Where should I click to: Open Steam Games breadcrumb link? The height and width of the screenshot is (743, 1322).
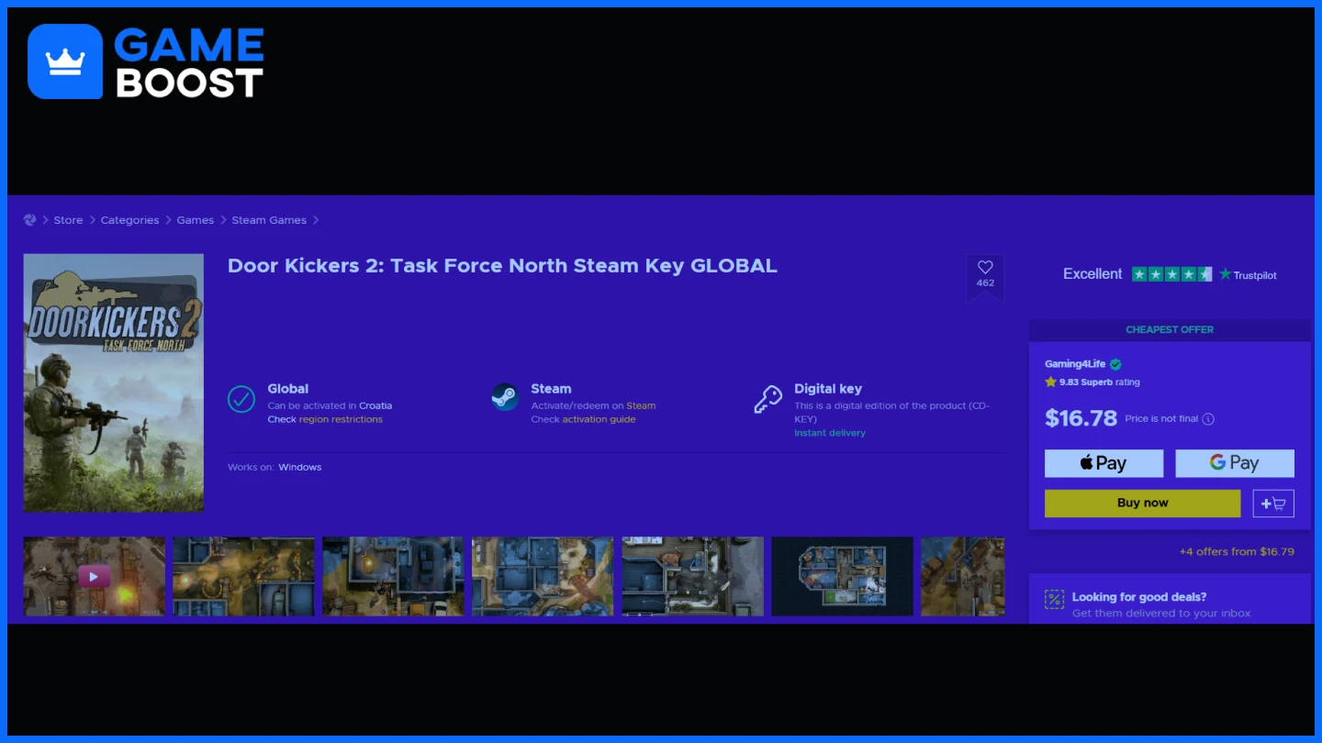(x=269, y=220)
